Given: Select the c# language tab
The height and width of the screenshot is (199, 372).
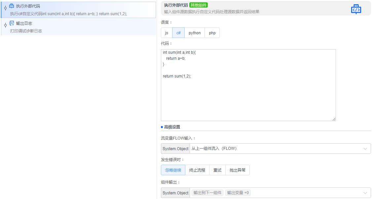Looking at the screenshot, I should (178, 33).
